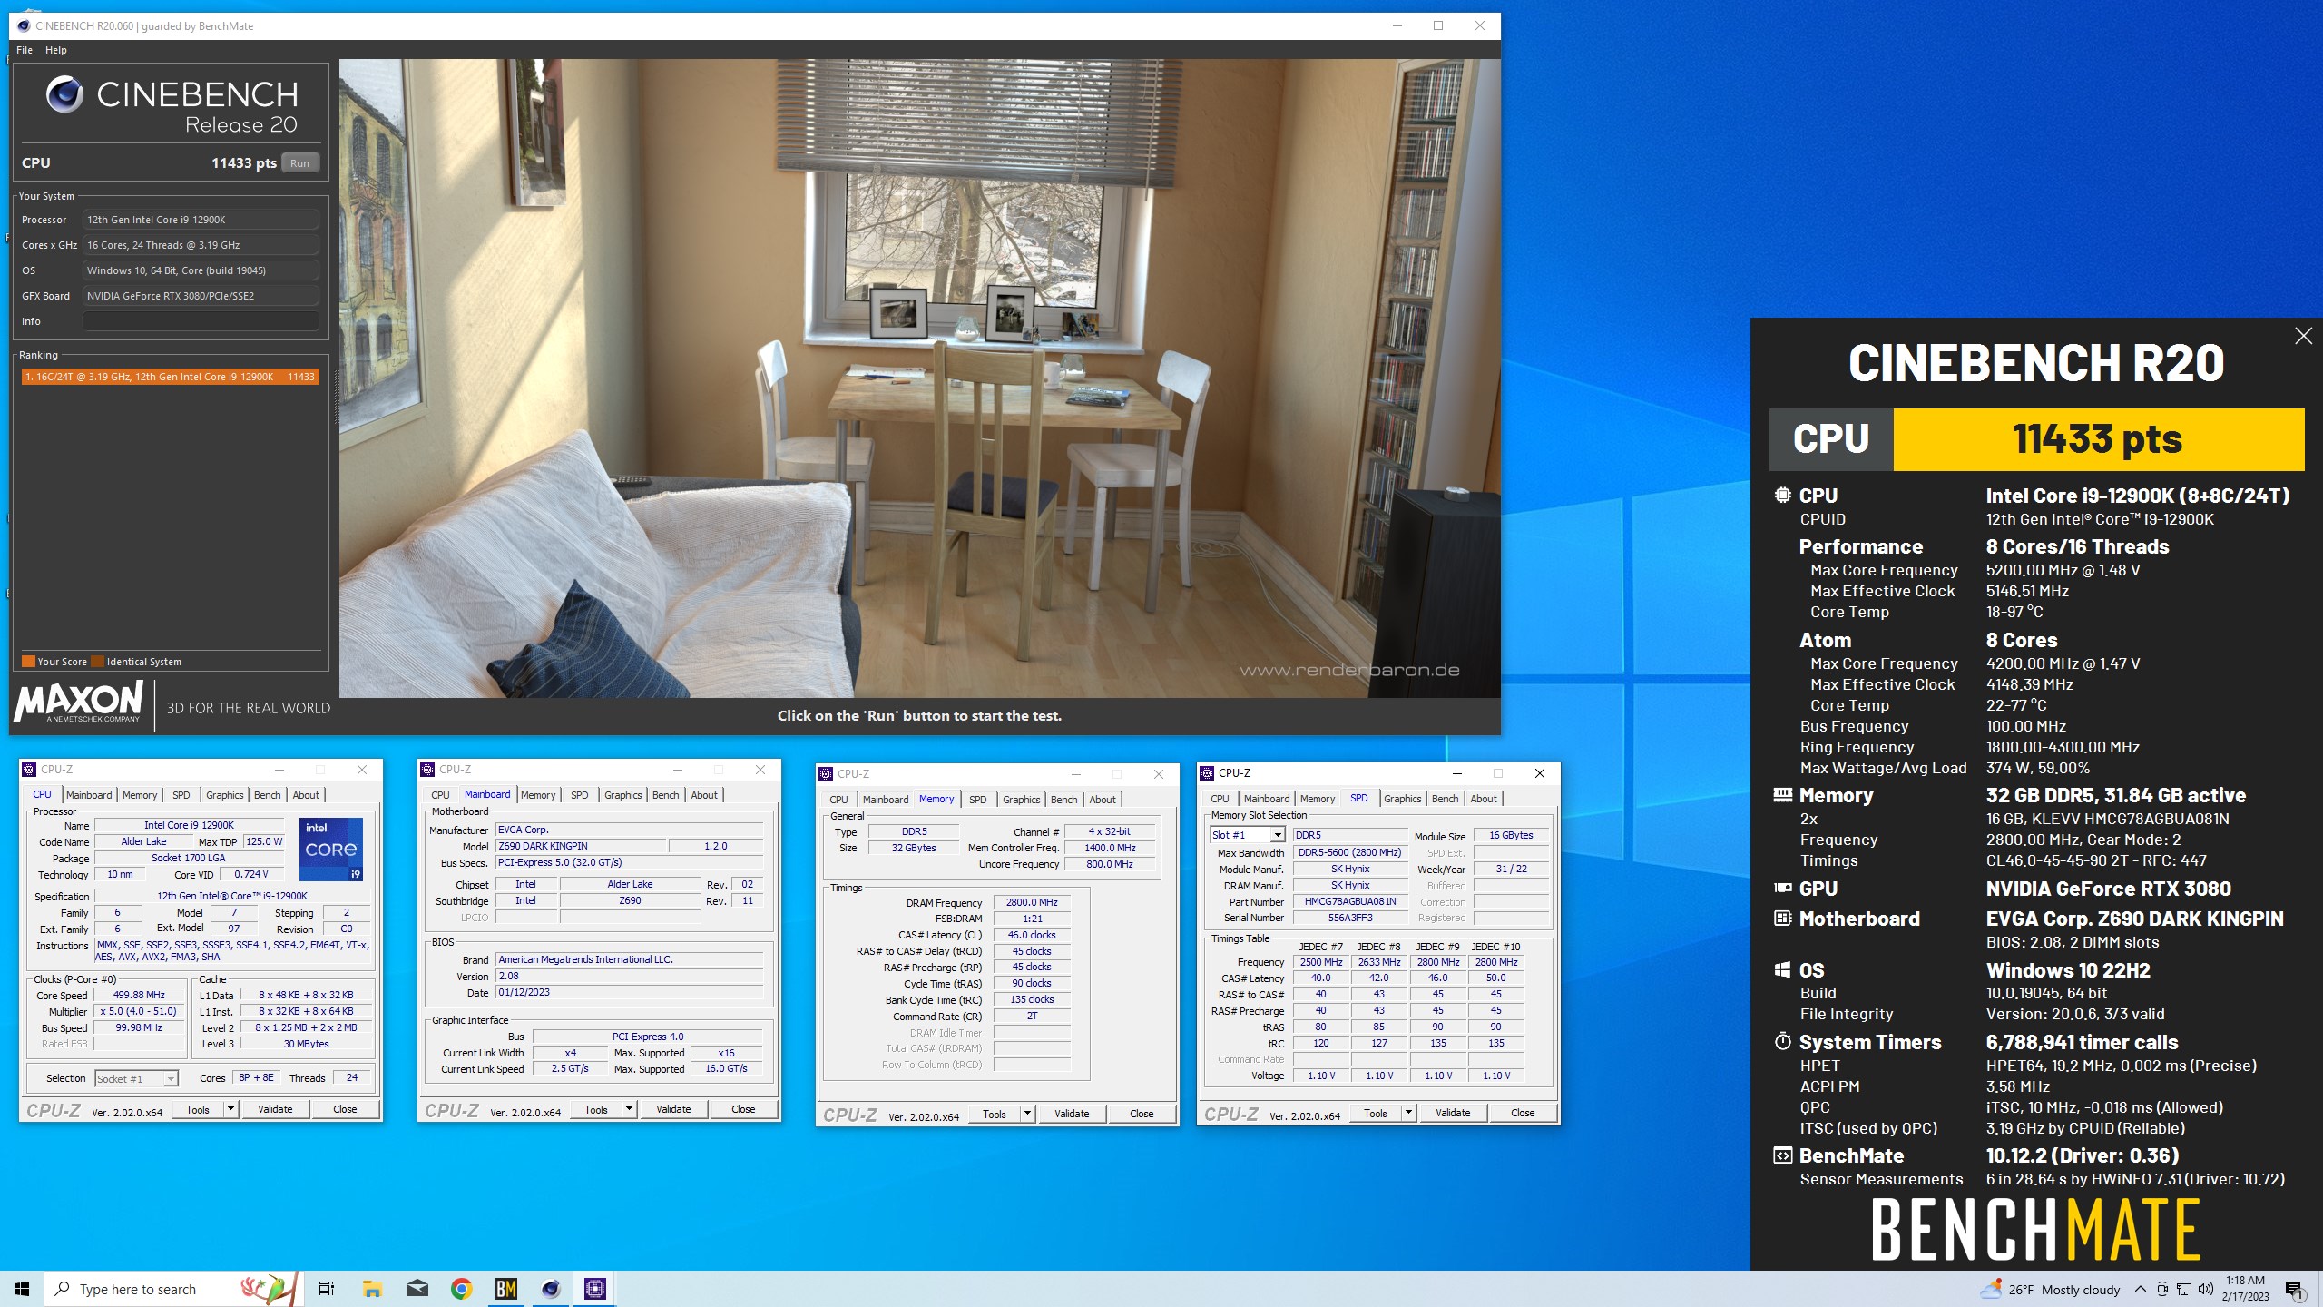Click the Info field in Cinebench Your System
Viewport: 2323px width, 1307px height.
(x=201, y=321)
